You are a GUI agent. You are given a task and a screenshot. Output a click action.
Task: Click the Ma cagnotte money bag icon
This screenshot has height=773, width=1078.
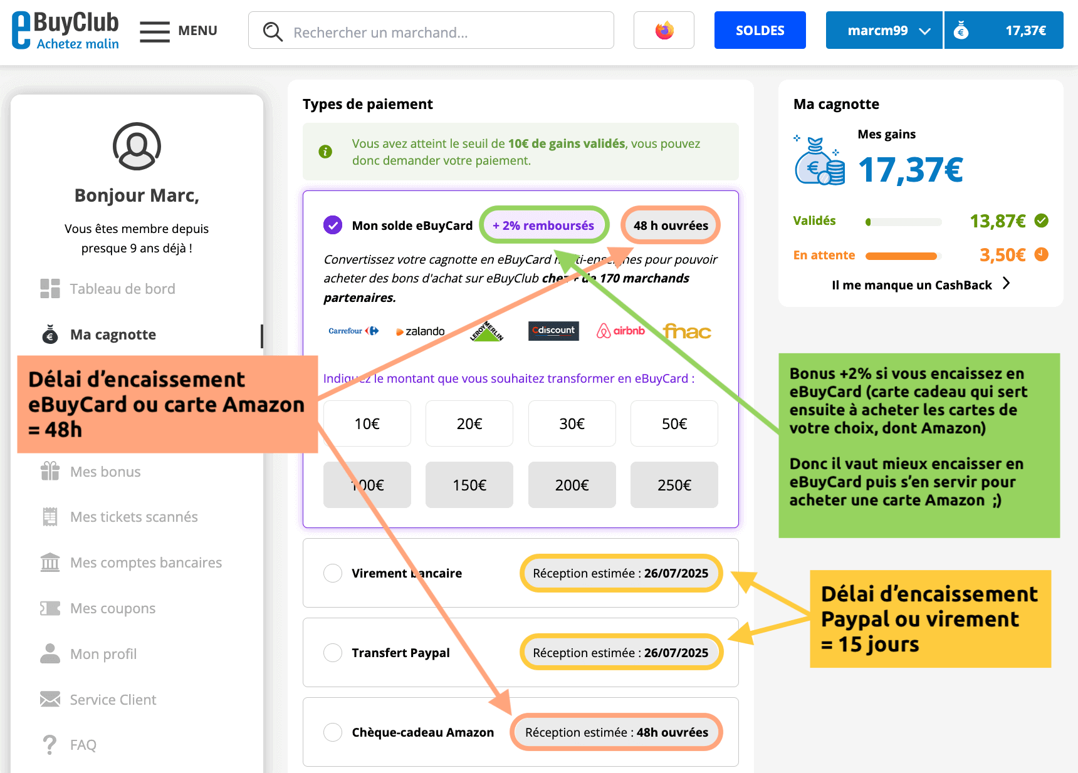click(50, 335)
